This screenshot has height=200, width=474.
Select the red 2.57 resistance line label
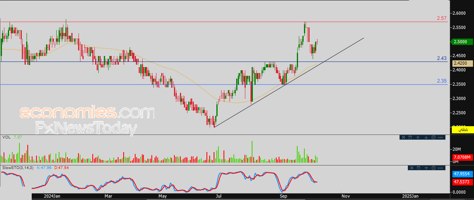coord(442,19)
